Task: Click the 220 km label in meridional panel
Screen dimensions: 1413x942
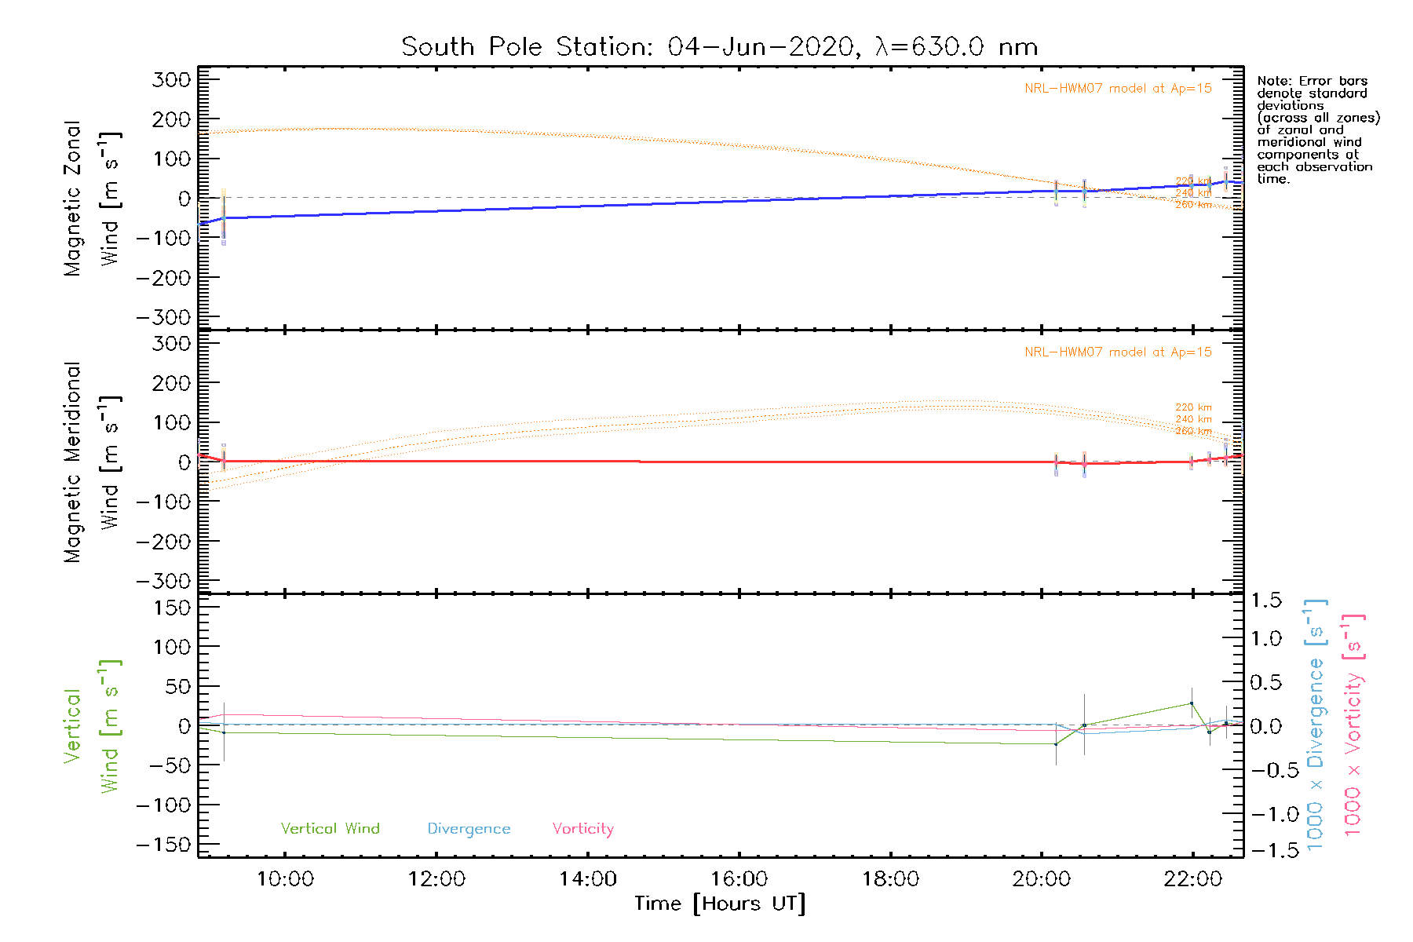Action: coord(1193,407)
